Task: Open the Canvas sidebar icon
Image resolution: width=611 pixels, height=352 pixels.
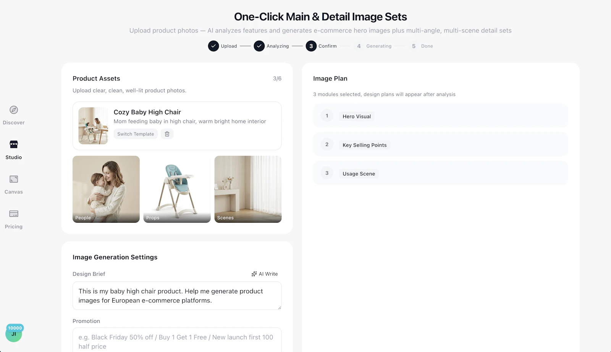Action: pos(14,179)
